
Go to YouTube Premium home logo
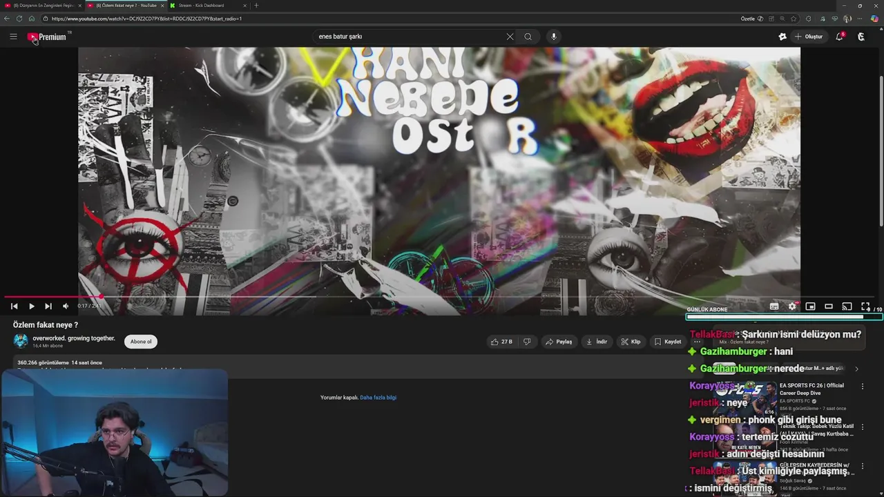(x=47, y=37)
